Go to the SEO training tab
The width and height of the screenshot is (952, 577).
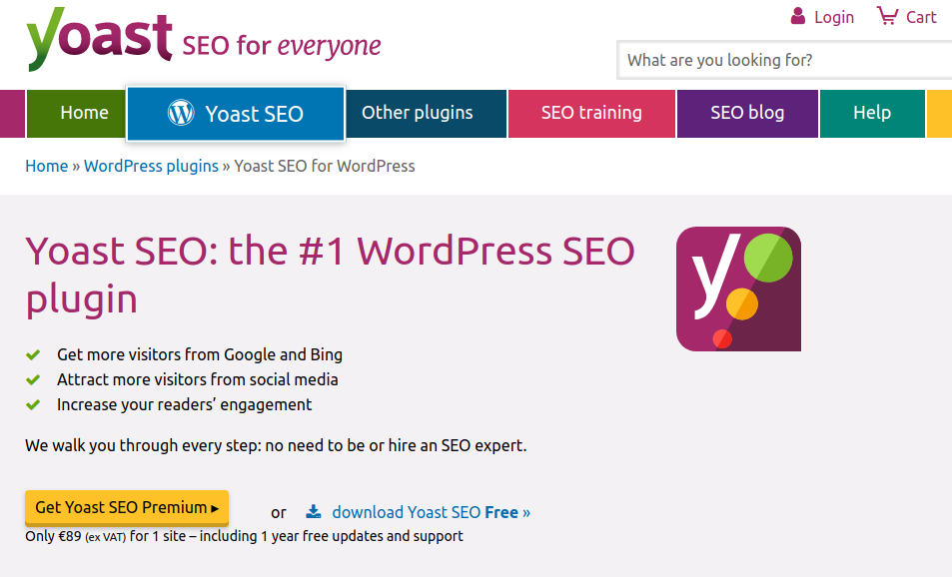591,114
